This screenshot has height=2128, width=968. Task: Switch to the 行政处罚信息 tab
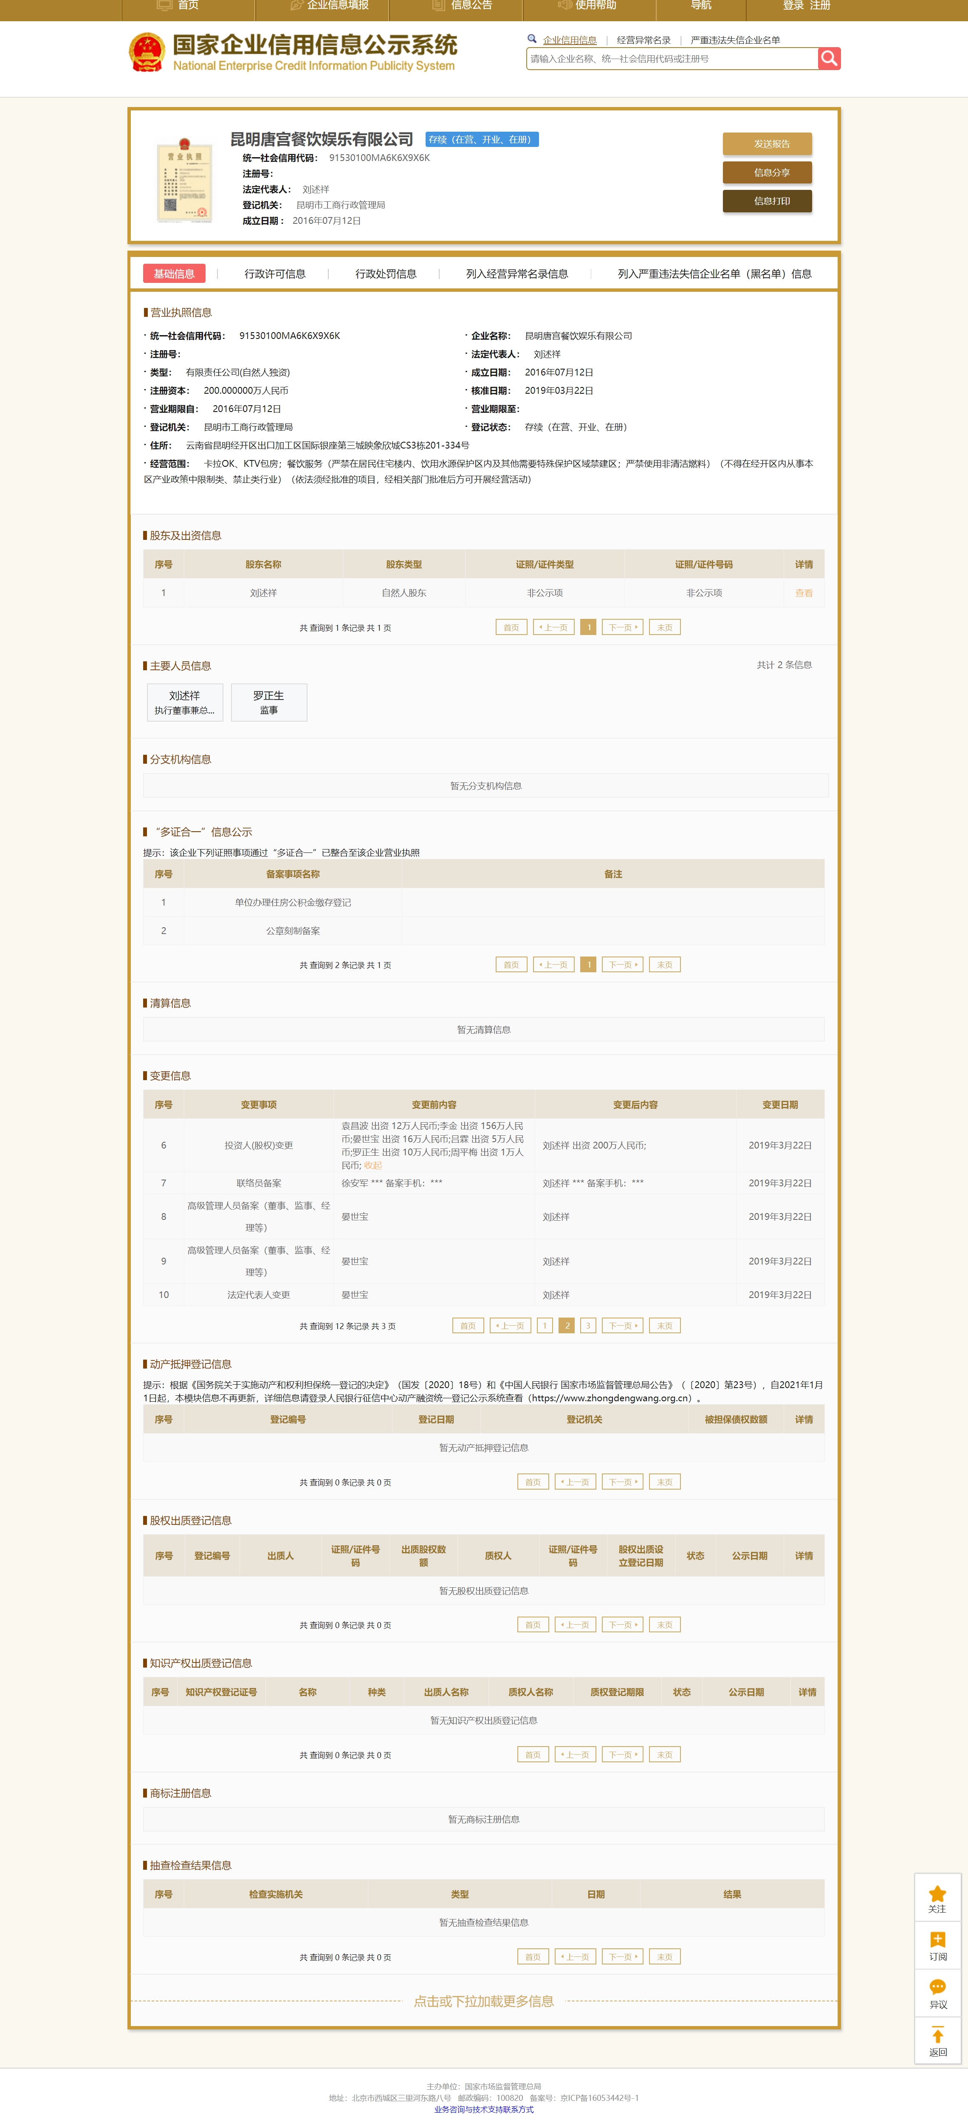[x=386, y=274]
